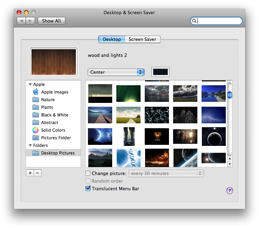Choose the Black & White folder icon
The height and width of the screenshot is (228, 259).
point(36,115)
